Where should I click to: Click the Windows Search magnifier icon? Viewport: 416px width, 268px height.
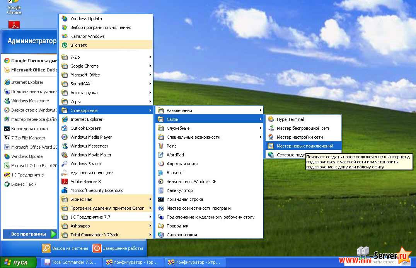click(x=65, y=164)
